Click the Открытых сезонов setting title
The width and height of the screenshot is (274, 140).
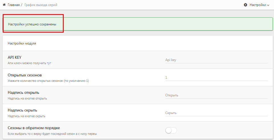[25, 75]
